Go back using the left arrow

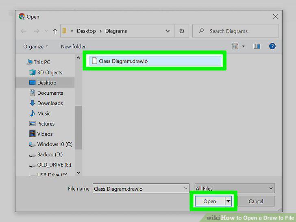(x=24, y=31)
